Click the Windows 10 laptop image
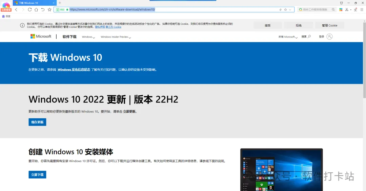 282,170
